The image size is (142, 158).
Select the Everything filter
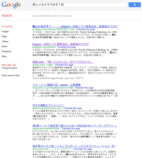click(7, 26)
